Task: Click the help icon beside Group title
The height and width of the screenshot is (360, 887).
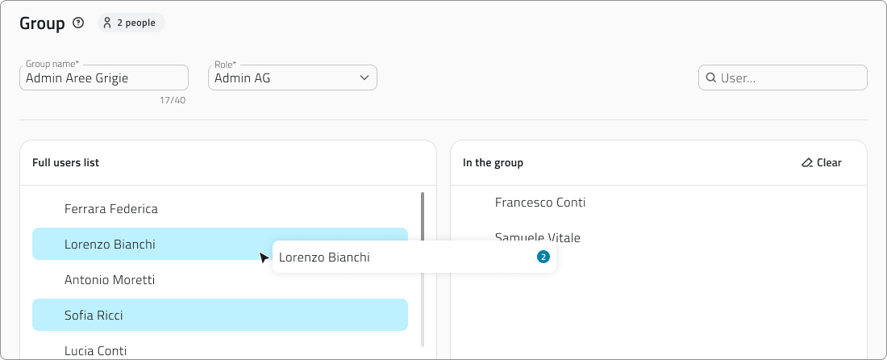Action: point(78,23)
